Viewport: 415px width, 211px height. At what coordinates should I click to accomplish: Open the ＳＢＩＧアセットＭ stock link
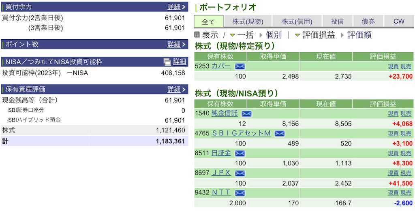241,133
